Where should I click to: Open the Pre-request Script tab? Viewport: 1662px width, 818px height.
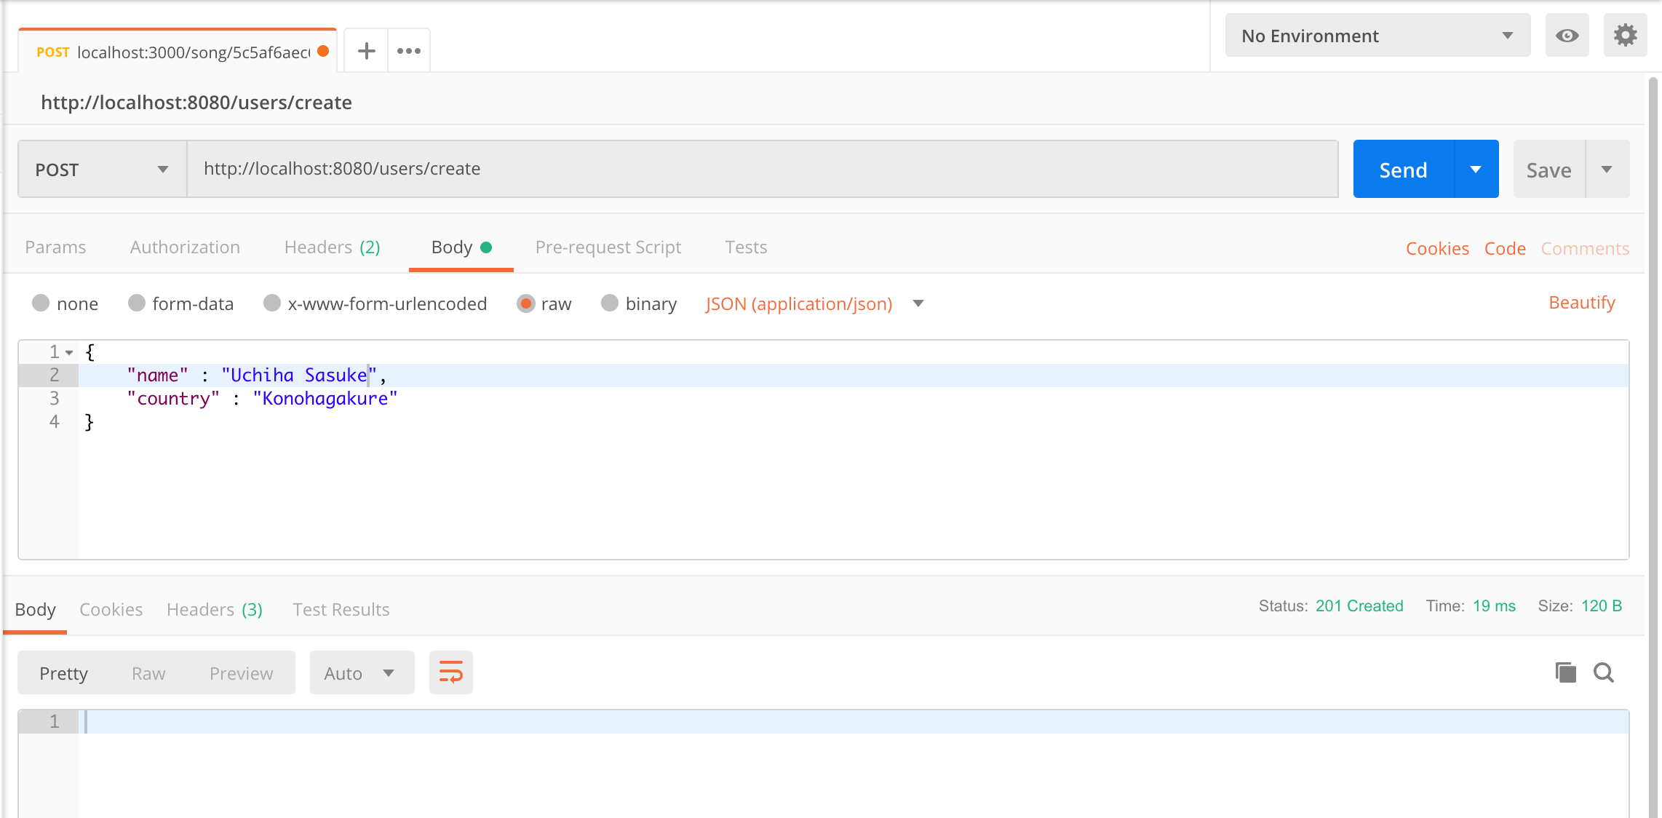pos(608,247)
